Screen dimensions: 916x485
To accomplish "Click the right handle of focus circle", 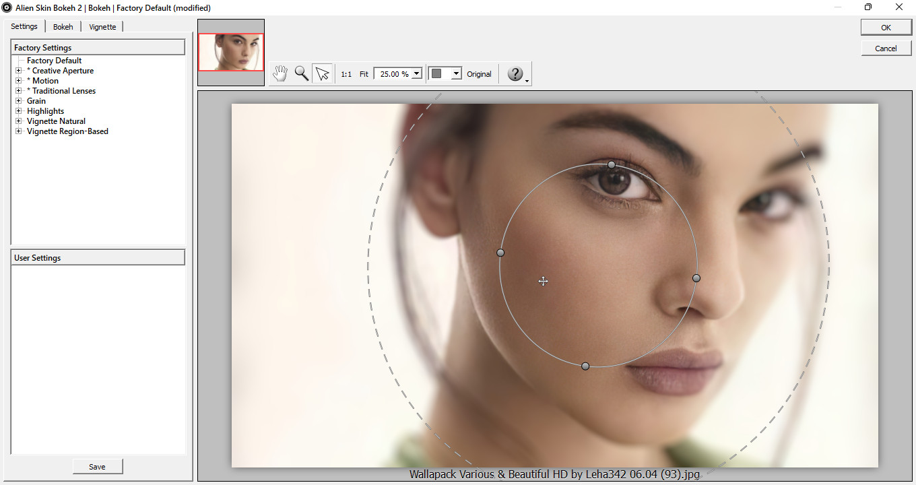I will click(696, 278).
